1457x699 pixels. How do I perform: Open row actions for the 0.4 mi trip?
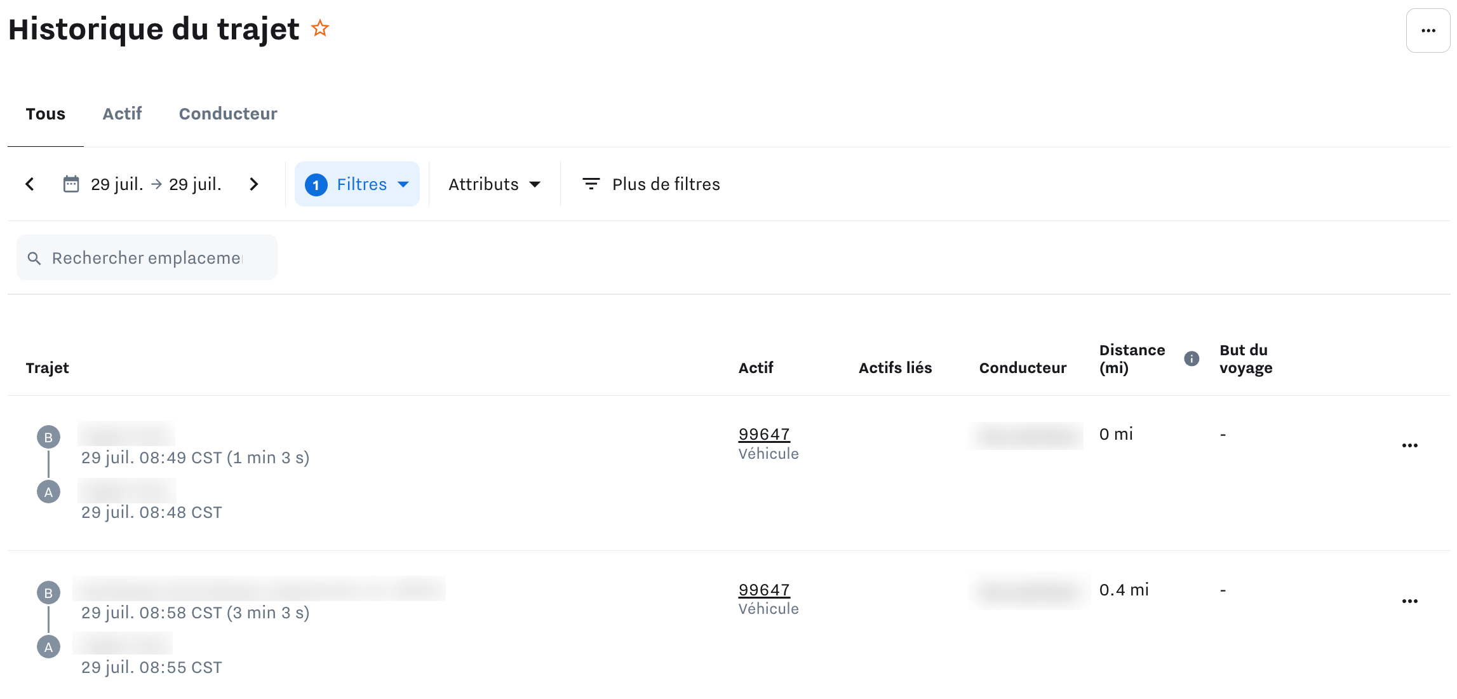coord(1409,601)
